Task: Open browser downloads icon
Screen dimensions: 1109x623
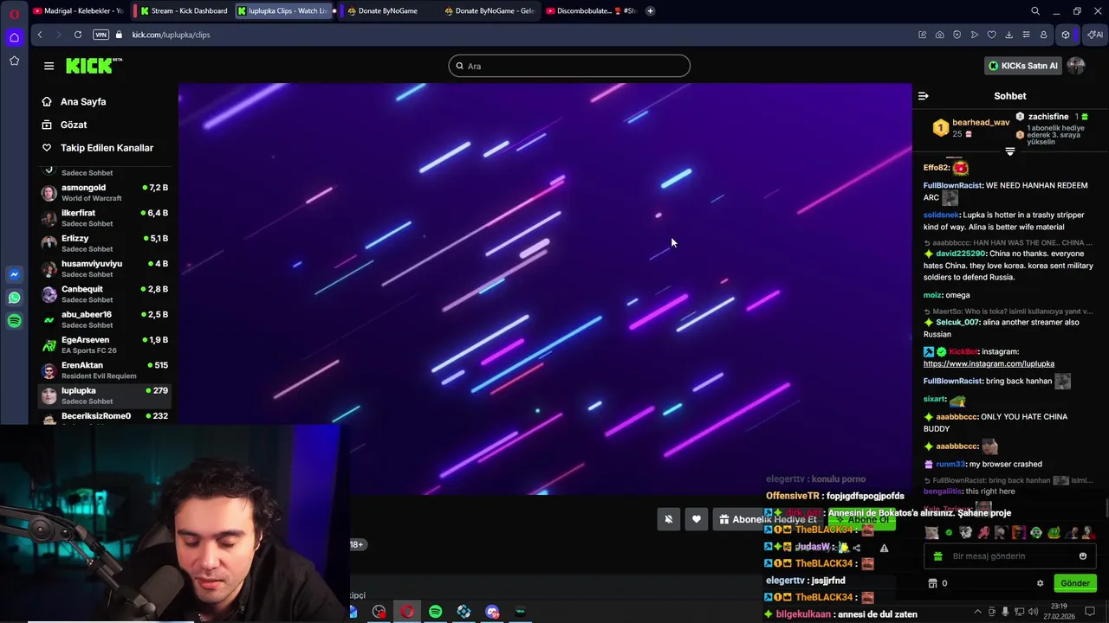Action: [x=1009, y=35]
